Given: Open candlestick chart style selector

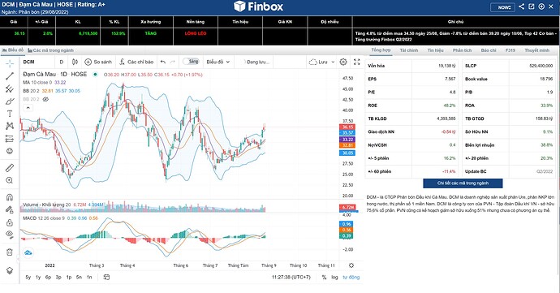Looking at the screenshot, I should (x=75, y=62).
